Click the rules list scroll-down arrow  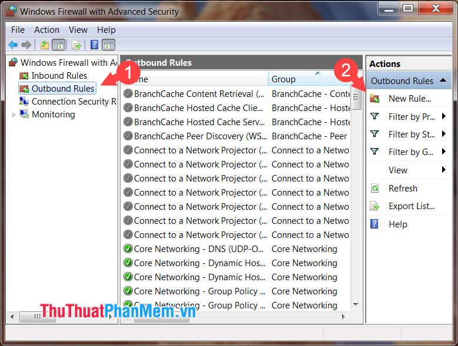pyautogui.click(x=356, y=304)
